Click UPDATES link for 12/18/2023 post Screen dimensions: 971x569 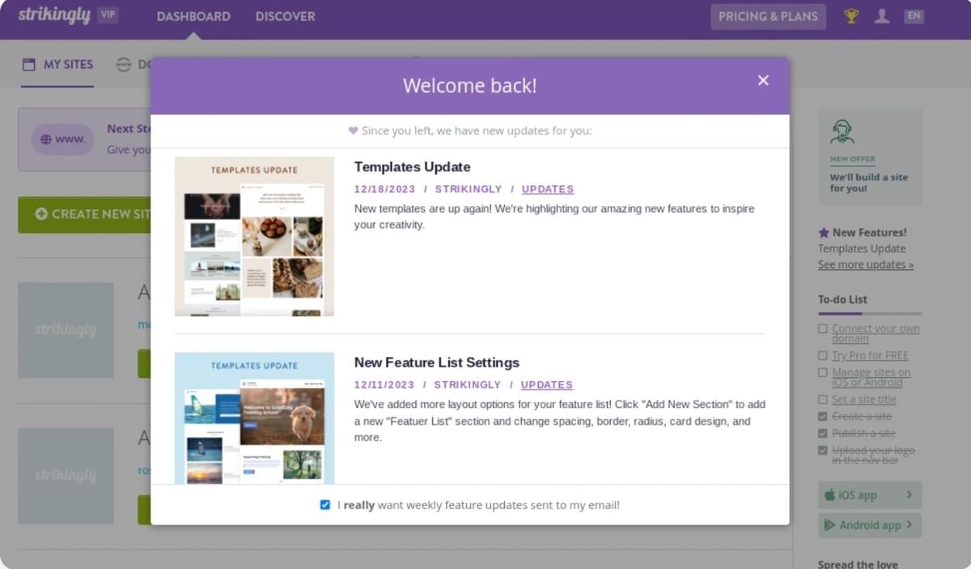(x=548, y=189)
